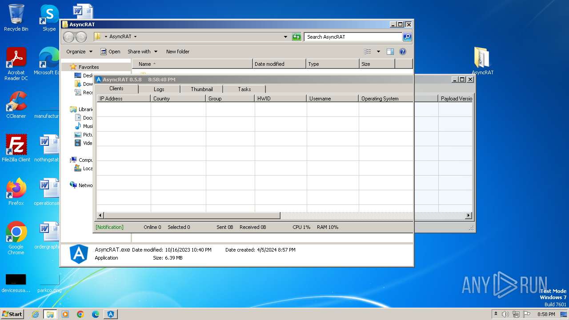
Task: Select the AsyncRAT folder on desktop
Action: [482, 61]
